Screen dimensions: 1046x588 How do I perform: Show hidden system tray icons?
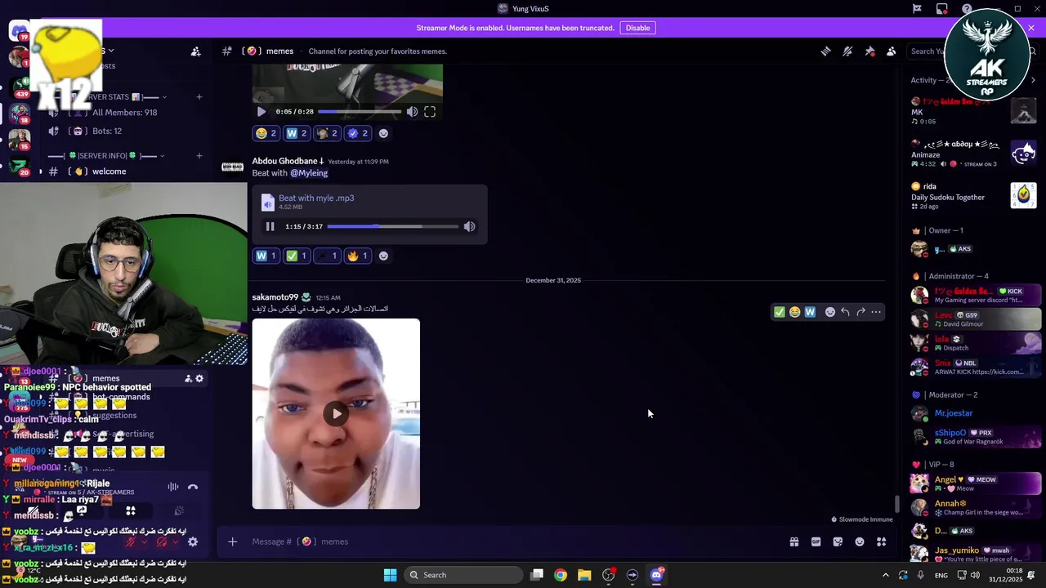click(885, 575)
